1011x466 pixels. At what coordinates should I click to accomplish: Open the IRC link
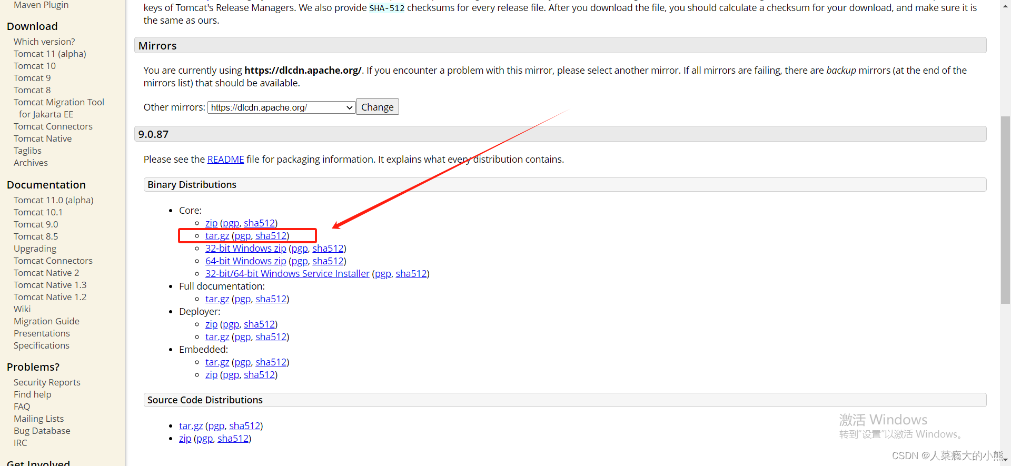pos(20,443)
